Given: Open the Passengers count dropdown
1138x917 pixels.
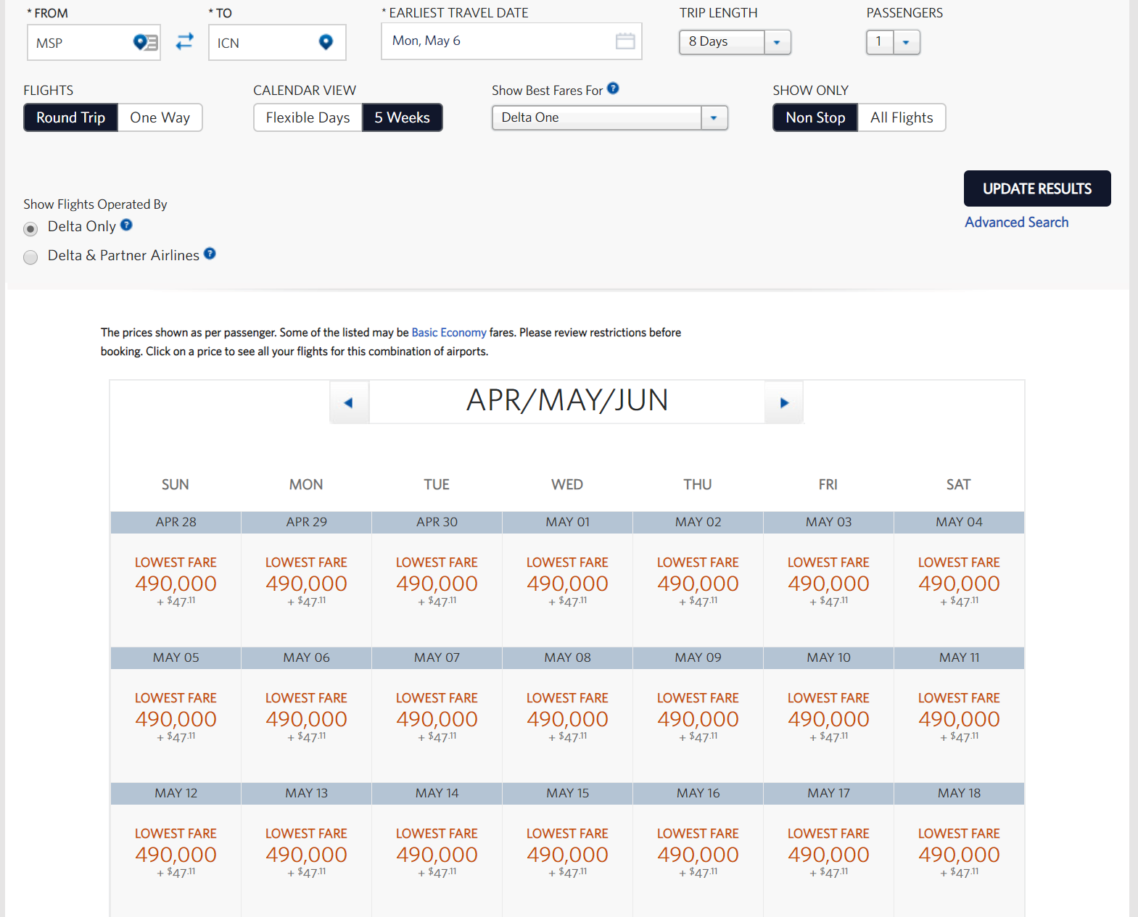Looking at the screenshot, I should click(x=906, y=42).
